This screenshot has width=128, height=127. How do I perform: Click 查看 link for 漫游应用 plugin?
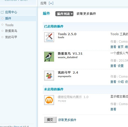tap(113, 109)
